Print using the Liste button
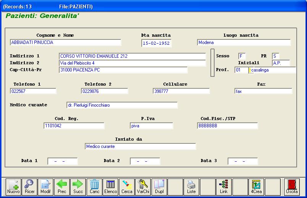This screenshot has height=198, width=307. pyautogui.click(x=191, y=187)
